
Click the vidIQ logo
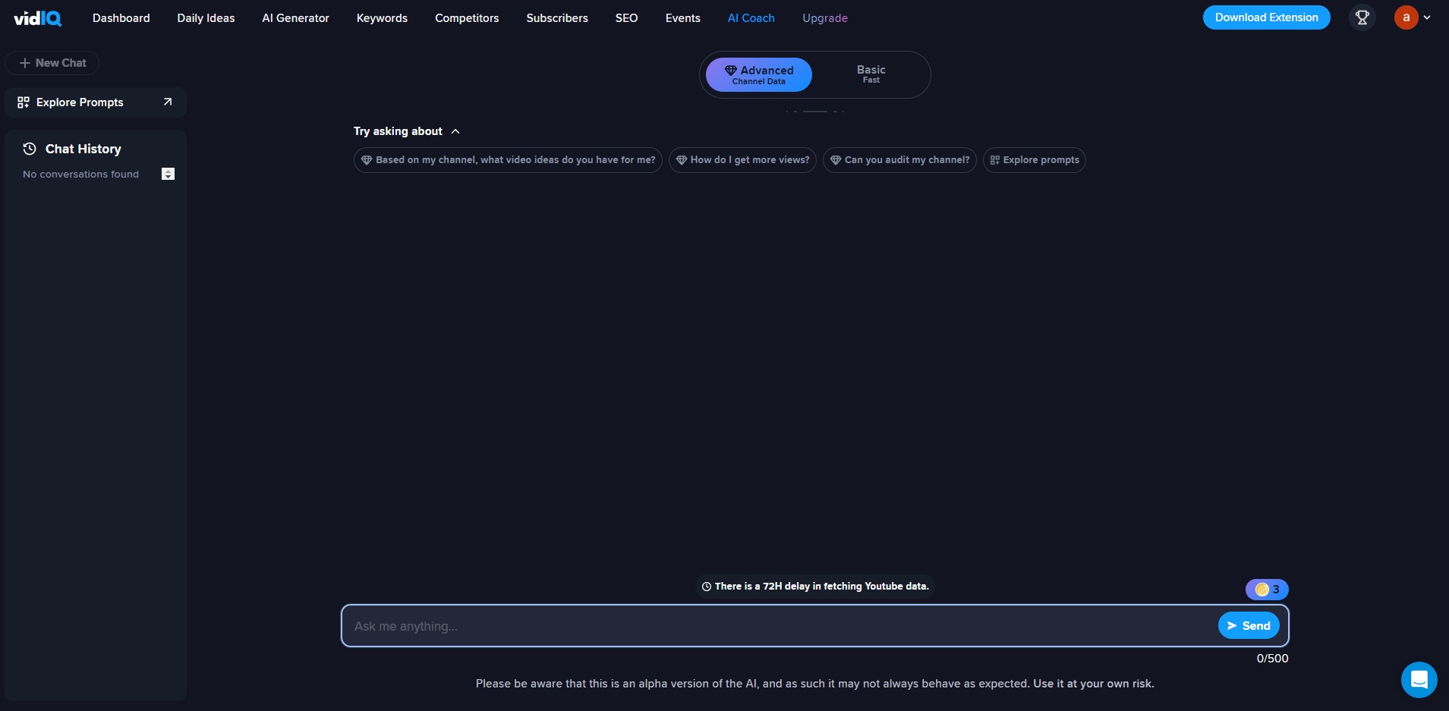click(x=38, y=18)
